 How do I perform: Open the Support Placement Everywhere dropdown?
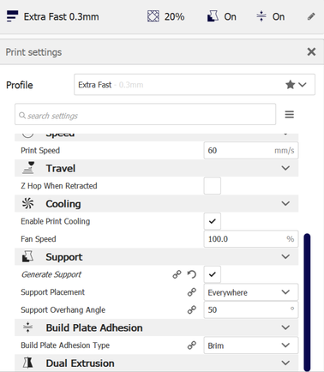pyautogui.click(x=251, y=292)
